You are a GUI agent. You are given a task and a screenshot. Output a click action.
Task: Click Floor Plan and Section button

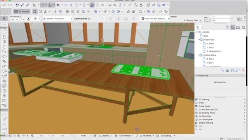coord(154,19)
